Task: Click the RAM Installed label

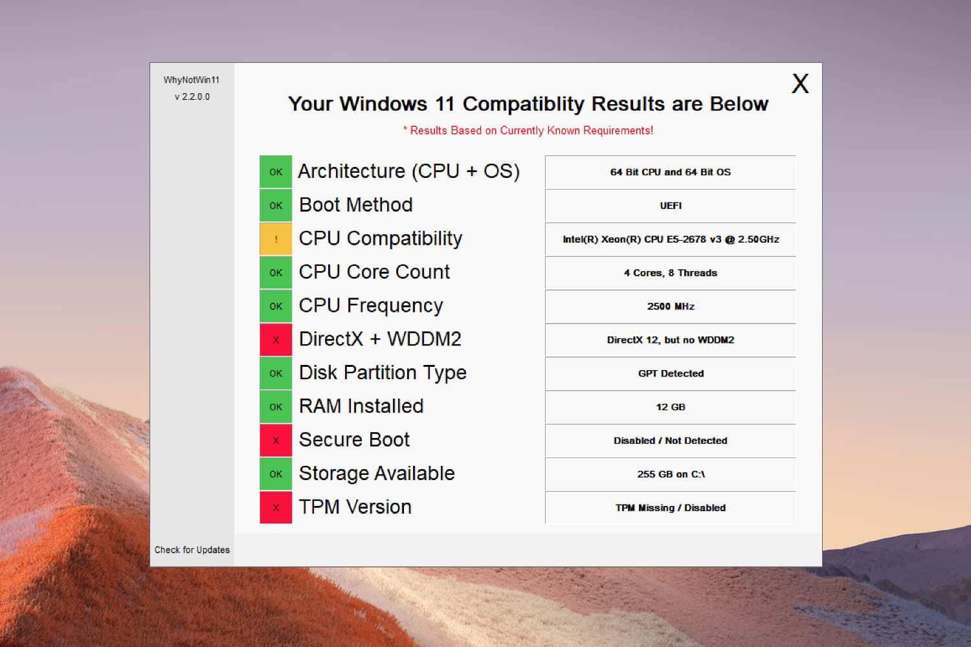Action: click(361, 407)
